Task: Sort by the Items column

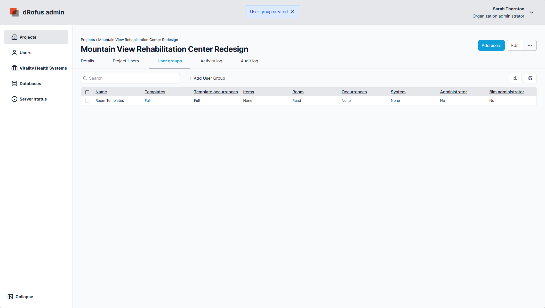Action: pyautogui.click(x=249, y=92)
